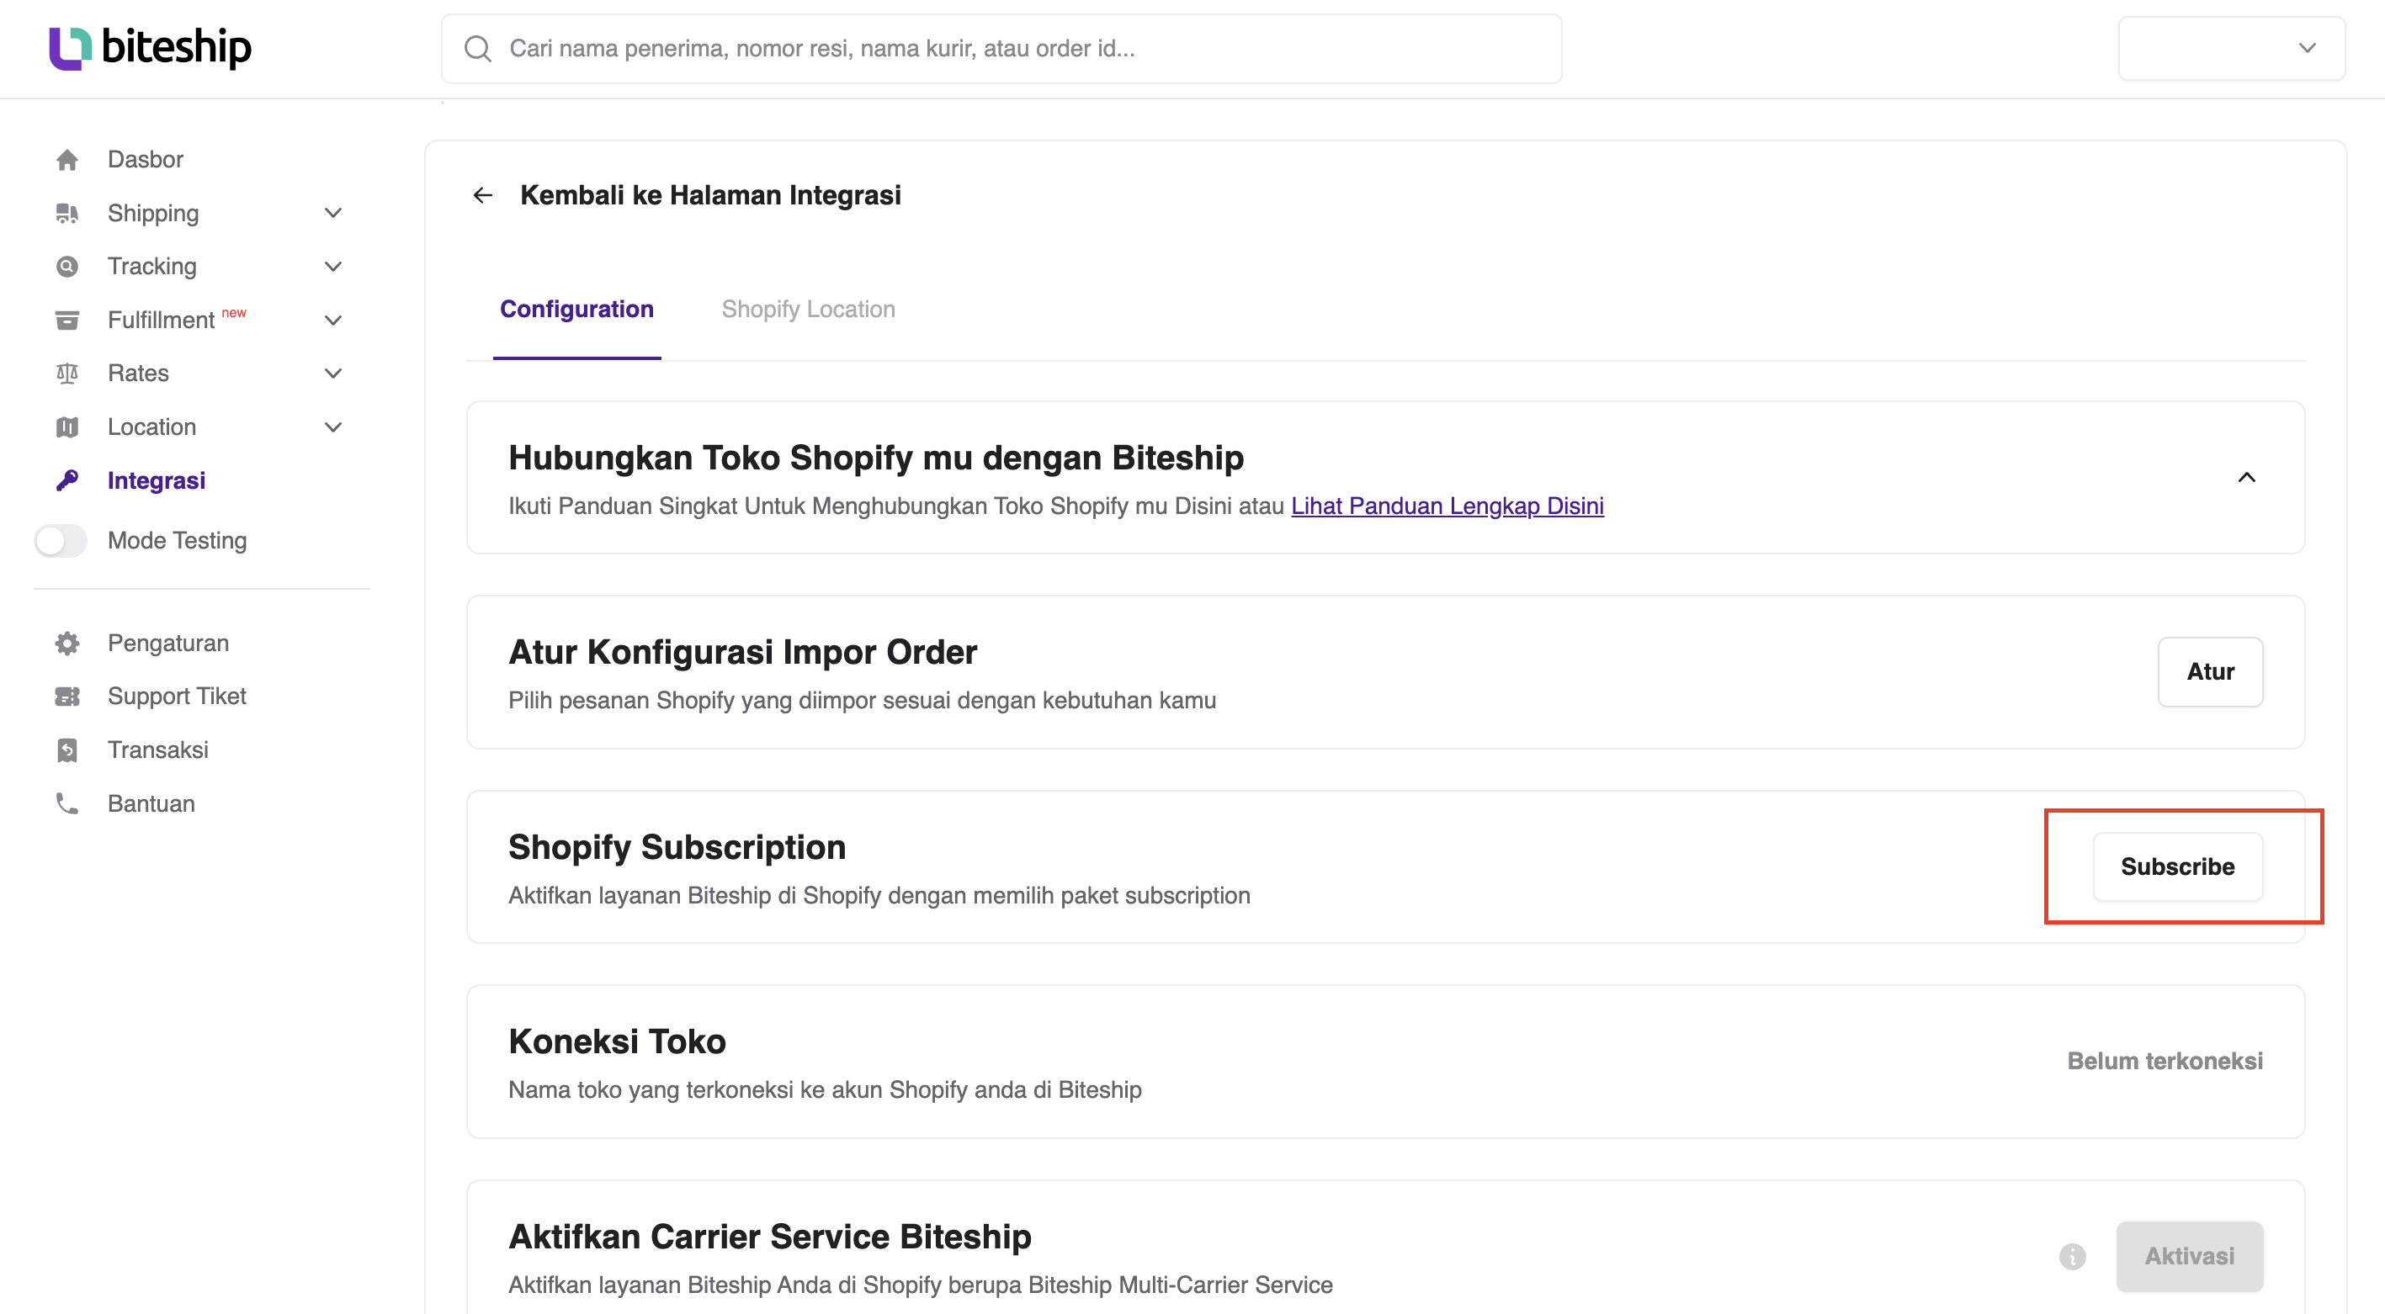Click the Location map icon
This screenshot has height=1314, width=2385.
click(x=66, y=427)
